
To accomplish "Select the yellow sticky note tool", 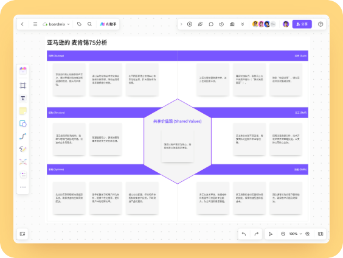I will point(23,111).
